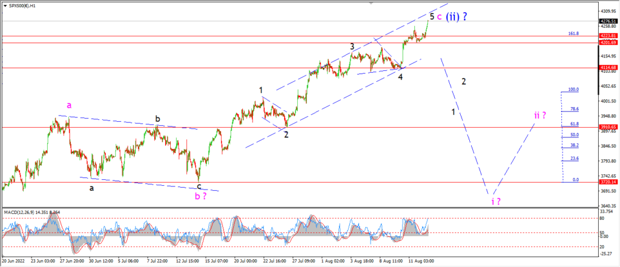Click the red 3910.65 price level tag
Screen dimensions: 620x267
608,127
